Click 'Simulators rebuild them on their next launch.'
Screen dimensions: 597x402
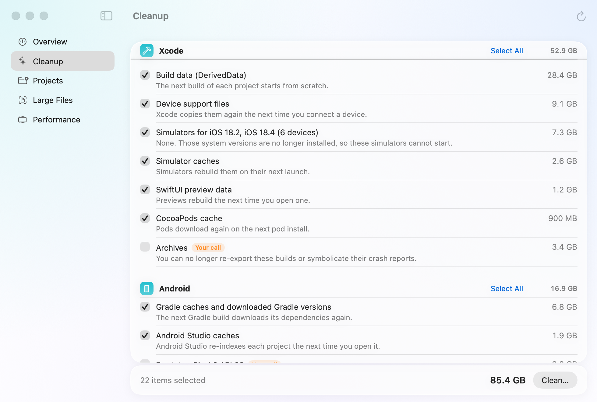coord(233,172)
